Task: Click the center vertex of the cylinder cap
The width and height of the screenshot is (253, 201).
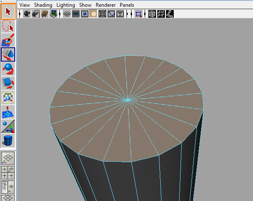Action: pos(128,100)
